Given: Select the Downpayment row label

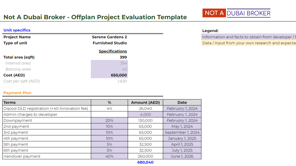Looking at the screenshot, I should click(x=47, y=120).
